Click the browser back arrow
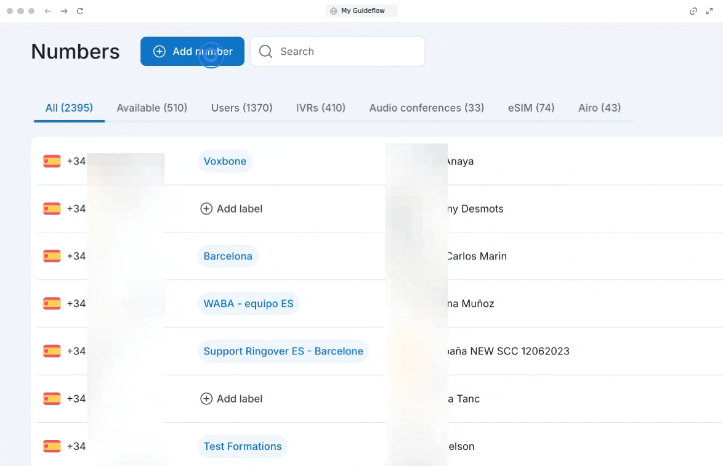The image size is (723, 466). [x=48, y=11]
